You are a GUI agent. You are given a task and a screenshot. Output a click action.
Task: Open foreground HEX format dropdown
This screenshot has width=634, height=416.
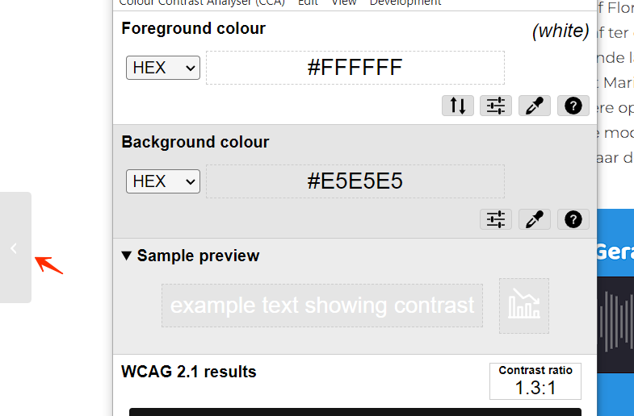pos(162,68)
